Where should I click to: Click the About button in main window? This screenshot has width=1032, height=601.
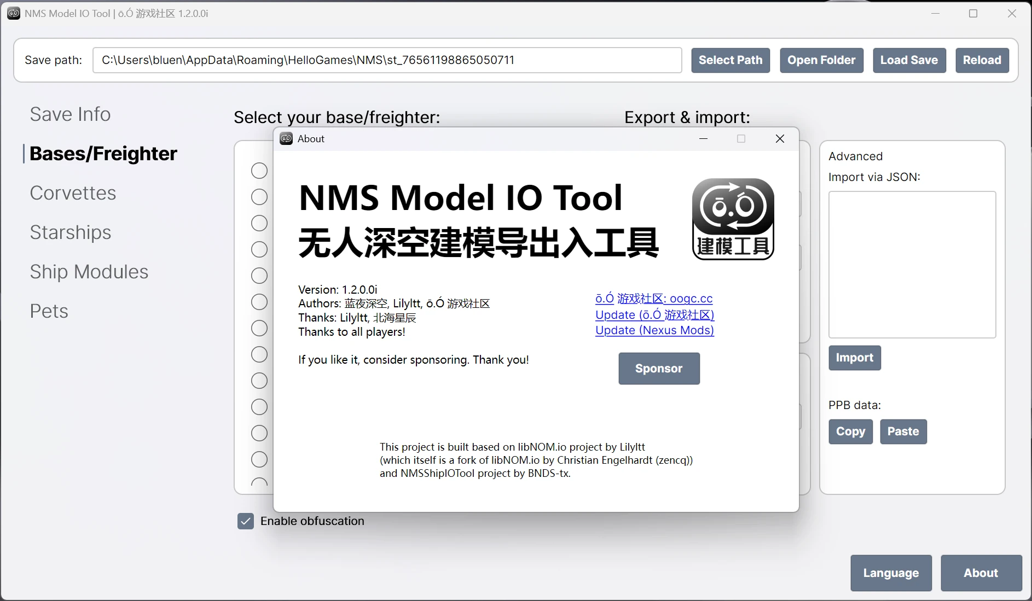coord(981,573)
